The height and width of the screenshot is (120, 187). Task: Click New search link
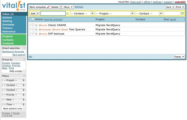click(19, 55)
